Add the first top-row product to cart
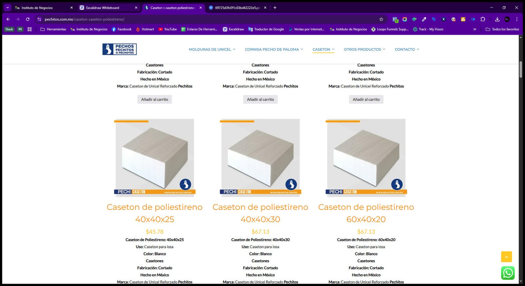525x286 pixels. 155,99
